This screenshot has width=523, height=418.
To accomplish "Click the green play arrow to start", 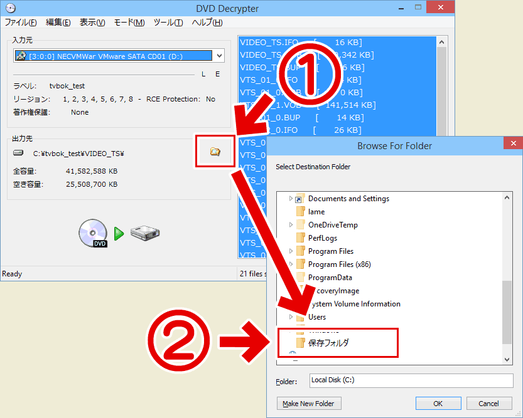I will [x=119, y=234].
